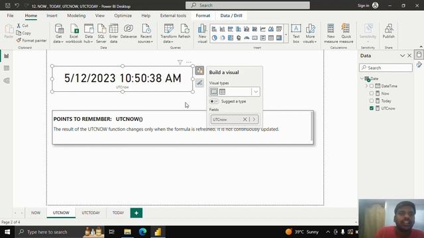This screenshot has width=424, height=238.
Task: Open the More visuals dropdown
Action: point(310,39)
